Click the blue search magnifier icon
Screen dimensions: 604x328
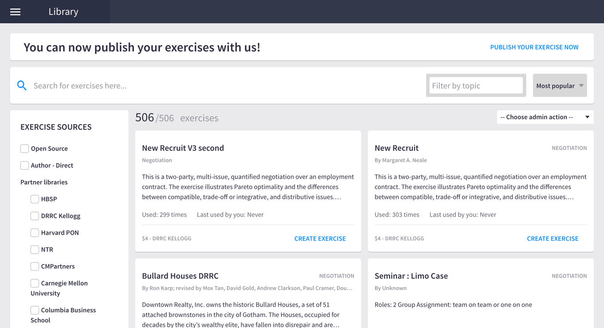click(22, 85)
